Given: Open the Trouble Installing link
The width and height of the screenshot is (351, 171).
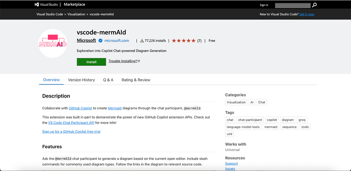Looking at the screenshot, I should [124, 61].
